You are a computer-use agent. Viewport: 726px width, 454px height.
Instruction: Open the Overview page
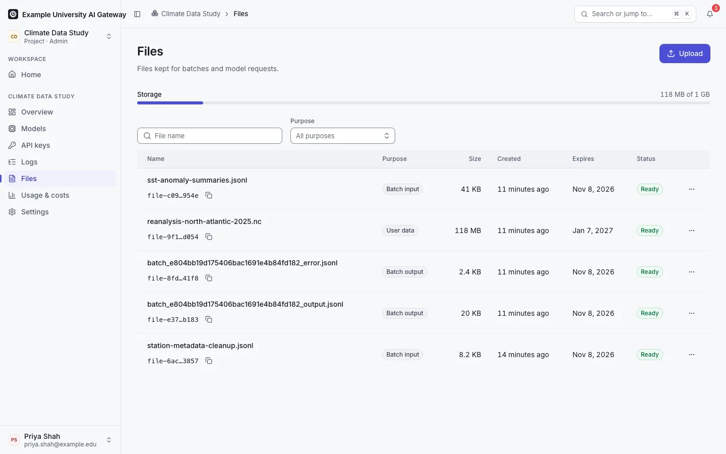(60, 112)
